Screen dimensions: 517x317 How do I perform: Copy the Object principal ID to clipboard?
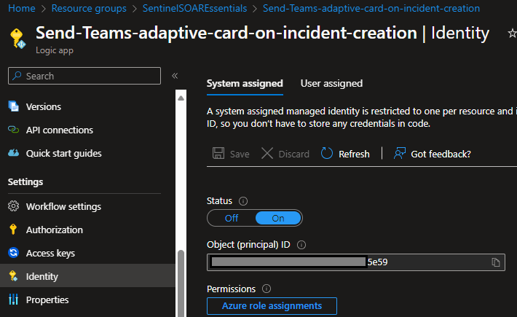point(496,262)
